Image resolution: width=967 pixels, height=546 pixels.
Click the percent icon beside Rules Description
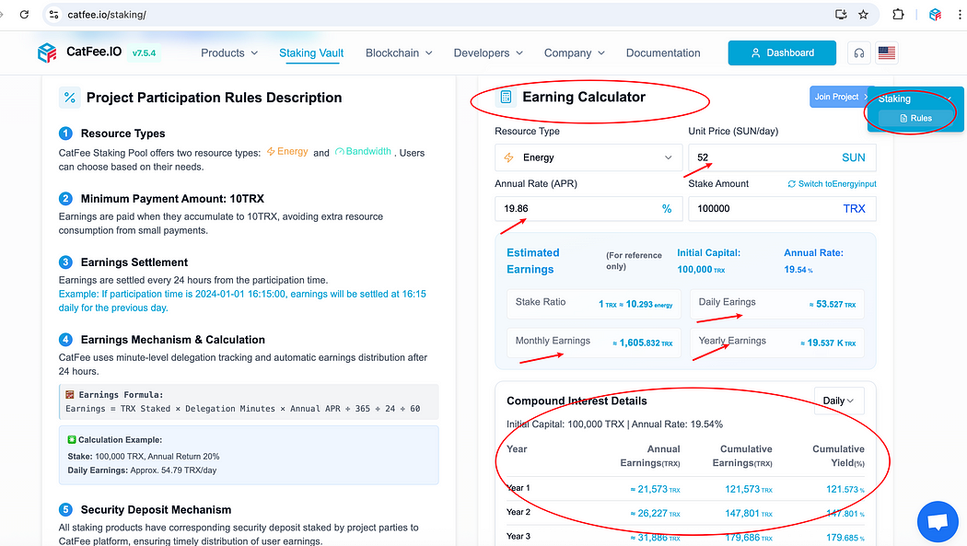coord(70,98)
